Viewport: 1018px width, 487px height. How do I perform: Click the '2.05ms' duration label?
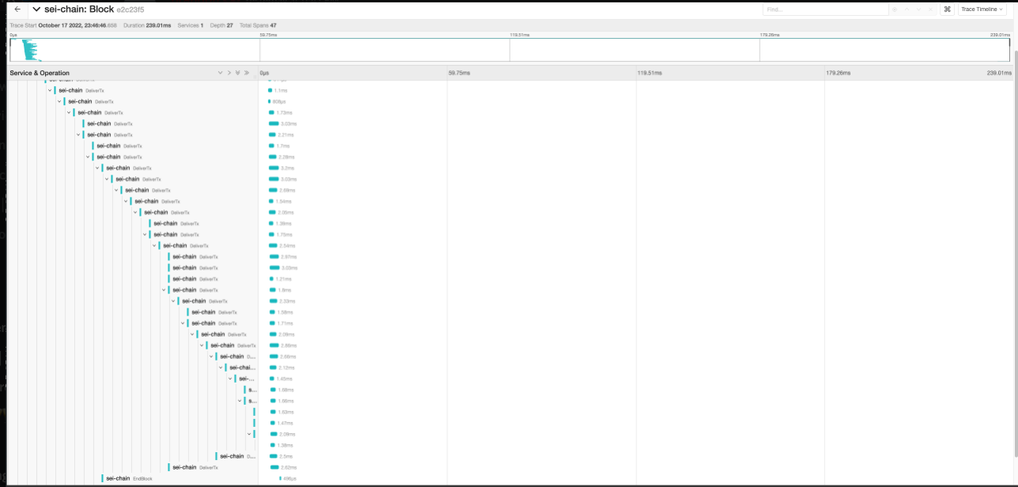point(286,212)
